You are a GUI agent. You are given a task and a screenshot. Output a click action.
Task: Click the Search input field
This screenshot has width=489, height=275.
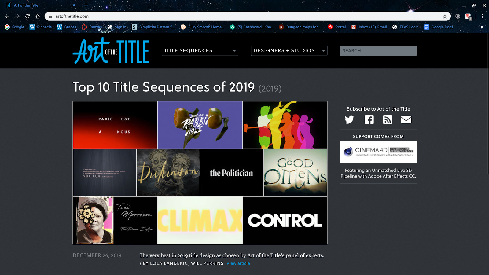(x=378, y=51)
